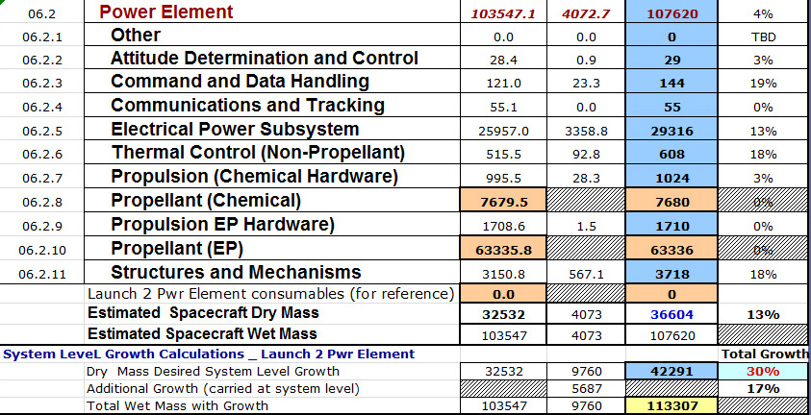The width and height of the screenshot is (811, 415).
Task: Select row number 06.2.5
Action: 42,131
